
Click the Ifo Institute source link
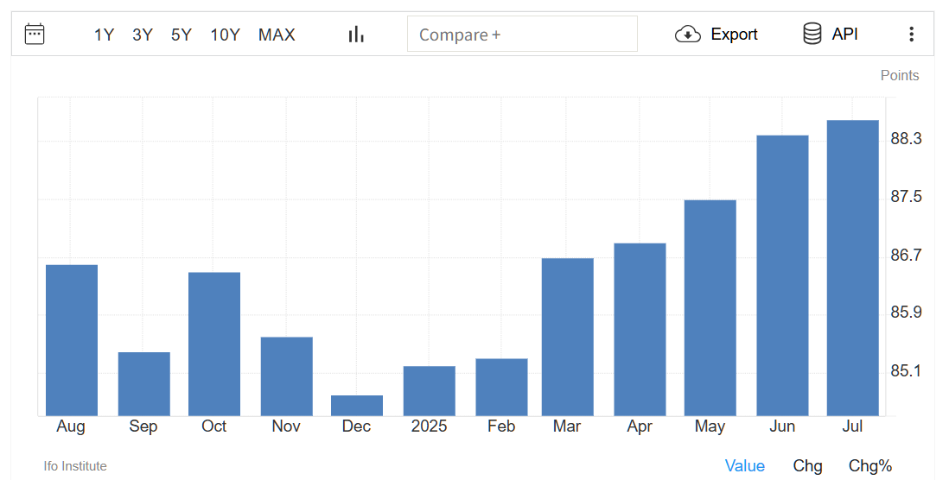click(x=75, y=466)
